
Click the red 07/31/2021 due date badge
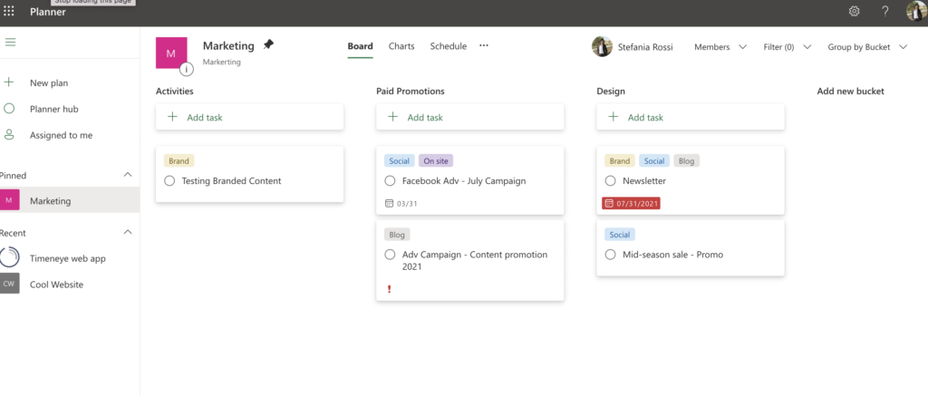631,203
